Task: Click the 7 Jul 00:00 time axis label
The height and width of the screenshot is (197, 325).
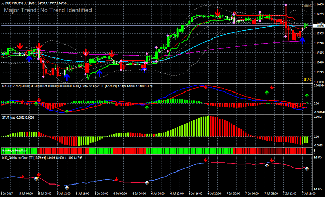Action: pos(233,194)
